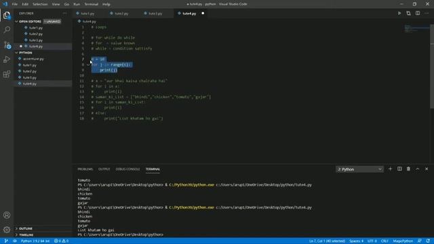Switch to the tute2.py editor tab
This screenshot has height=244, width=434.
coord(121,14)
